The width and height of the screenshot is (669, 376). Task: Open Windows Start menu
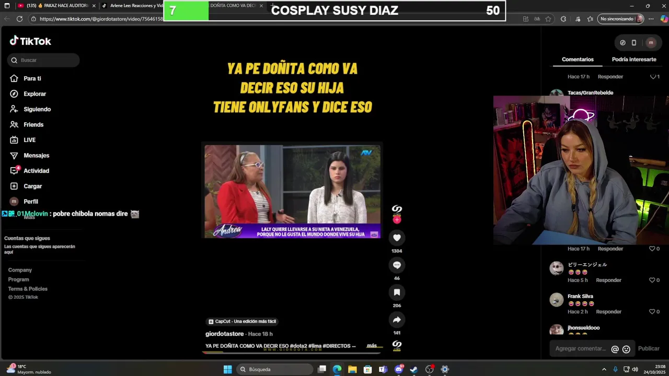228,369
